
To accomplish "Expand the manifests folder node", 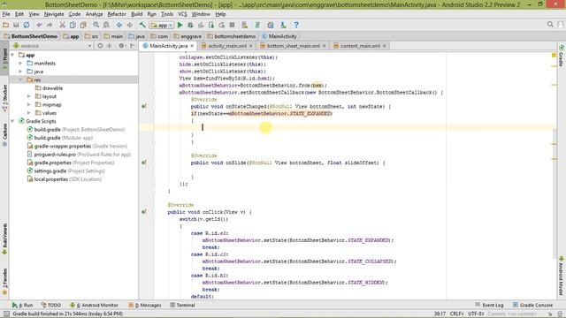I will [20, 64].
